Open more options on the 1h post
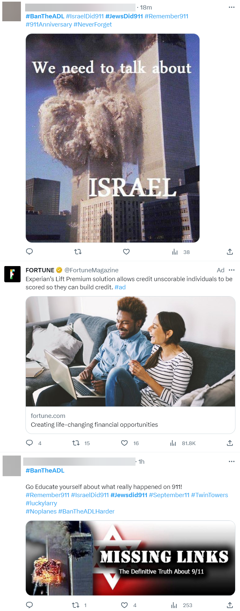Viewport: 240px width, 611px height. point(232,461)
